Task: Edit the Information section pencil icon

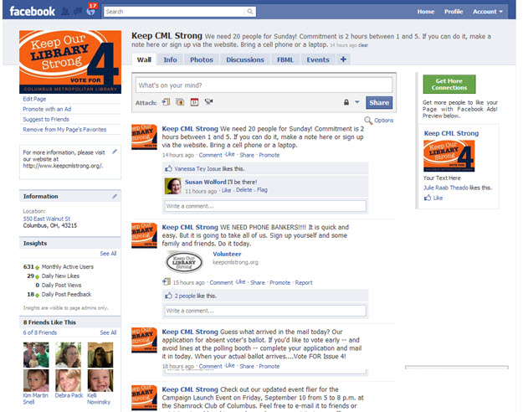Action: (x=115, y=196)
